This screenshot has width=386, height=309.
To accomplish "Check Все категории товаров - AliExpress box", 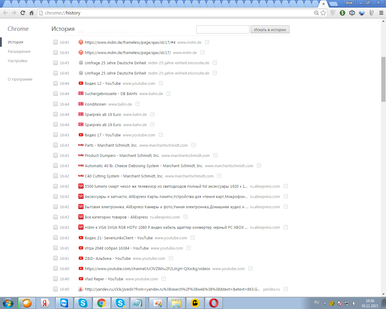I will [x=55, y=217].
